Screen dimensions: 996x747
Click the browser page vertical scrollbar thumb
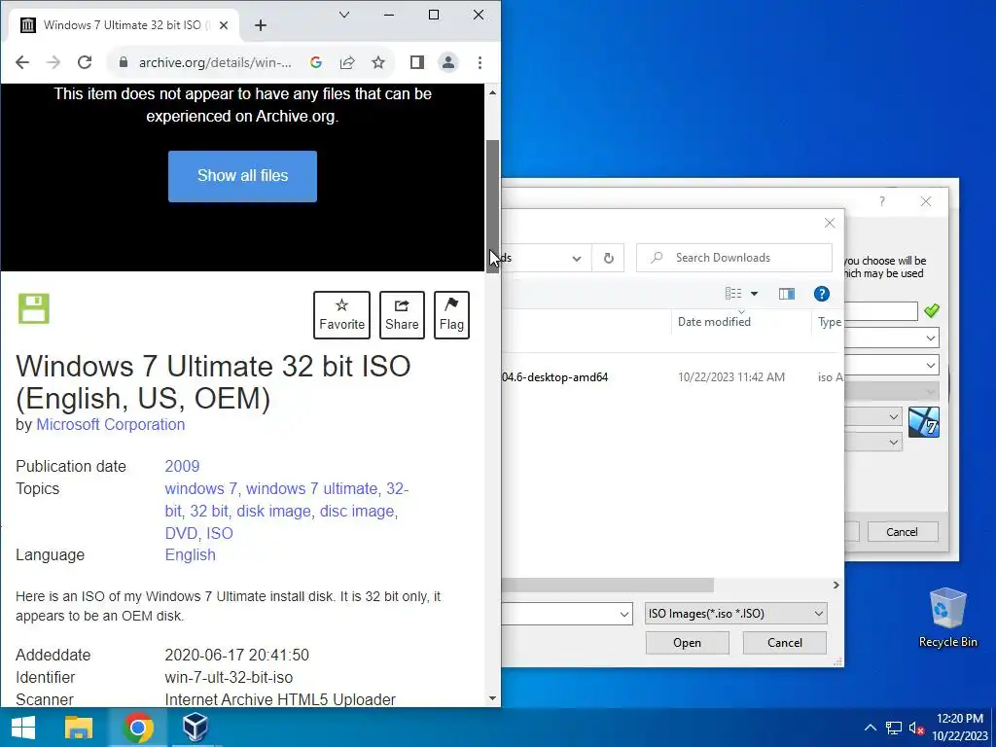pyautogui.click(x=492, y=206)
